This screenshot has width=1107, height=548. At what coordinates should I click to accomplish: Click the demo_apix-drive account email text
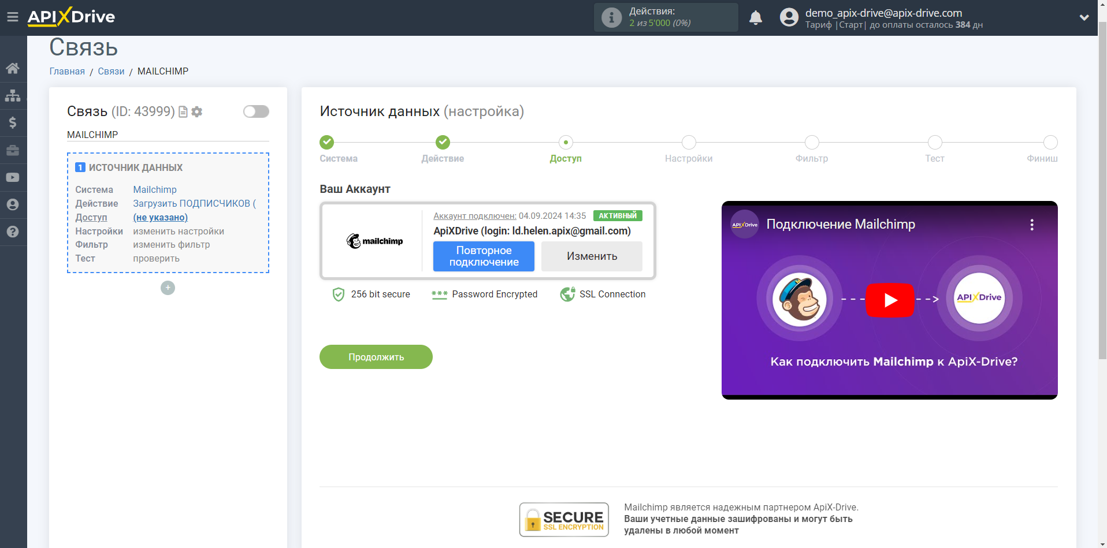[883, 13]
